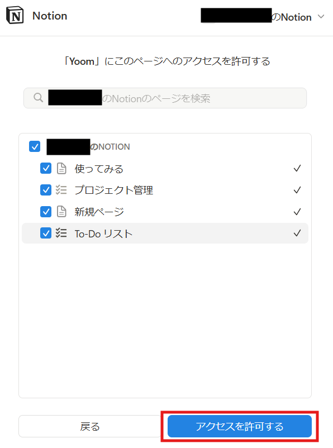Click the page icon beside 使ってみる
333x448 pixels.
tap(61, 169)
